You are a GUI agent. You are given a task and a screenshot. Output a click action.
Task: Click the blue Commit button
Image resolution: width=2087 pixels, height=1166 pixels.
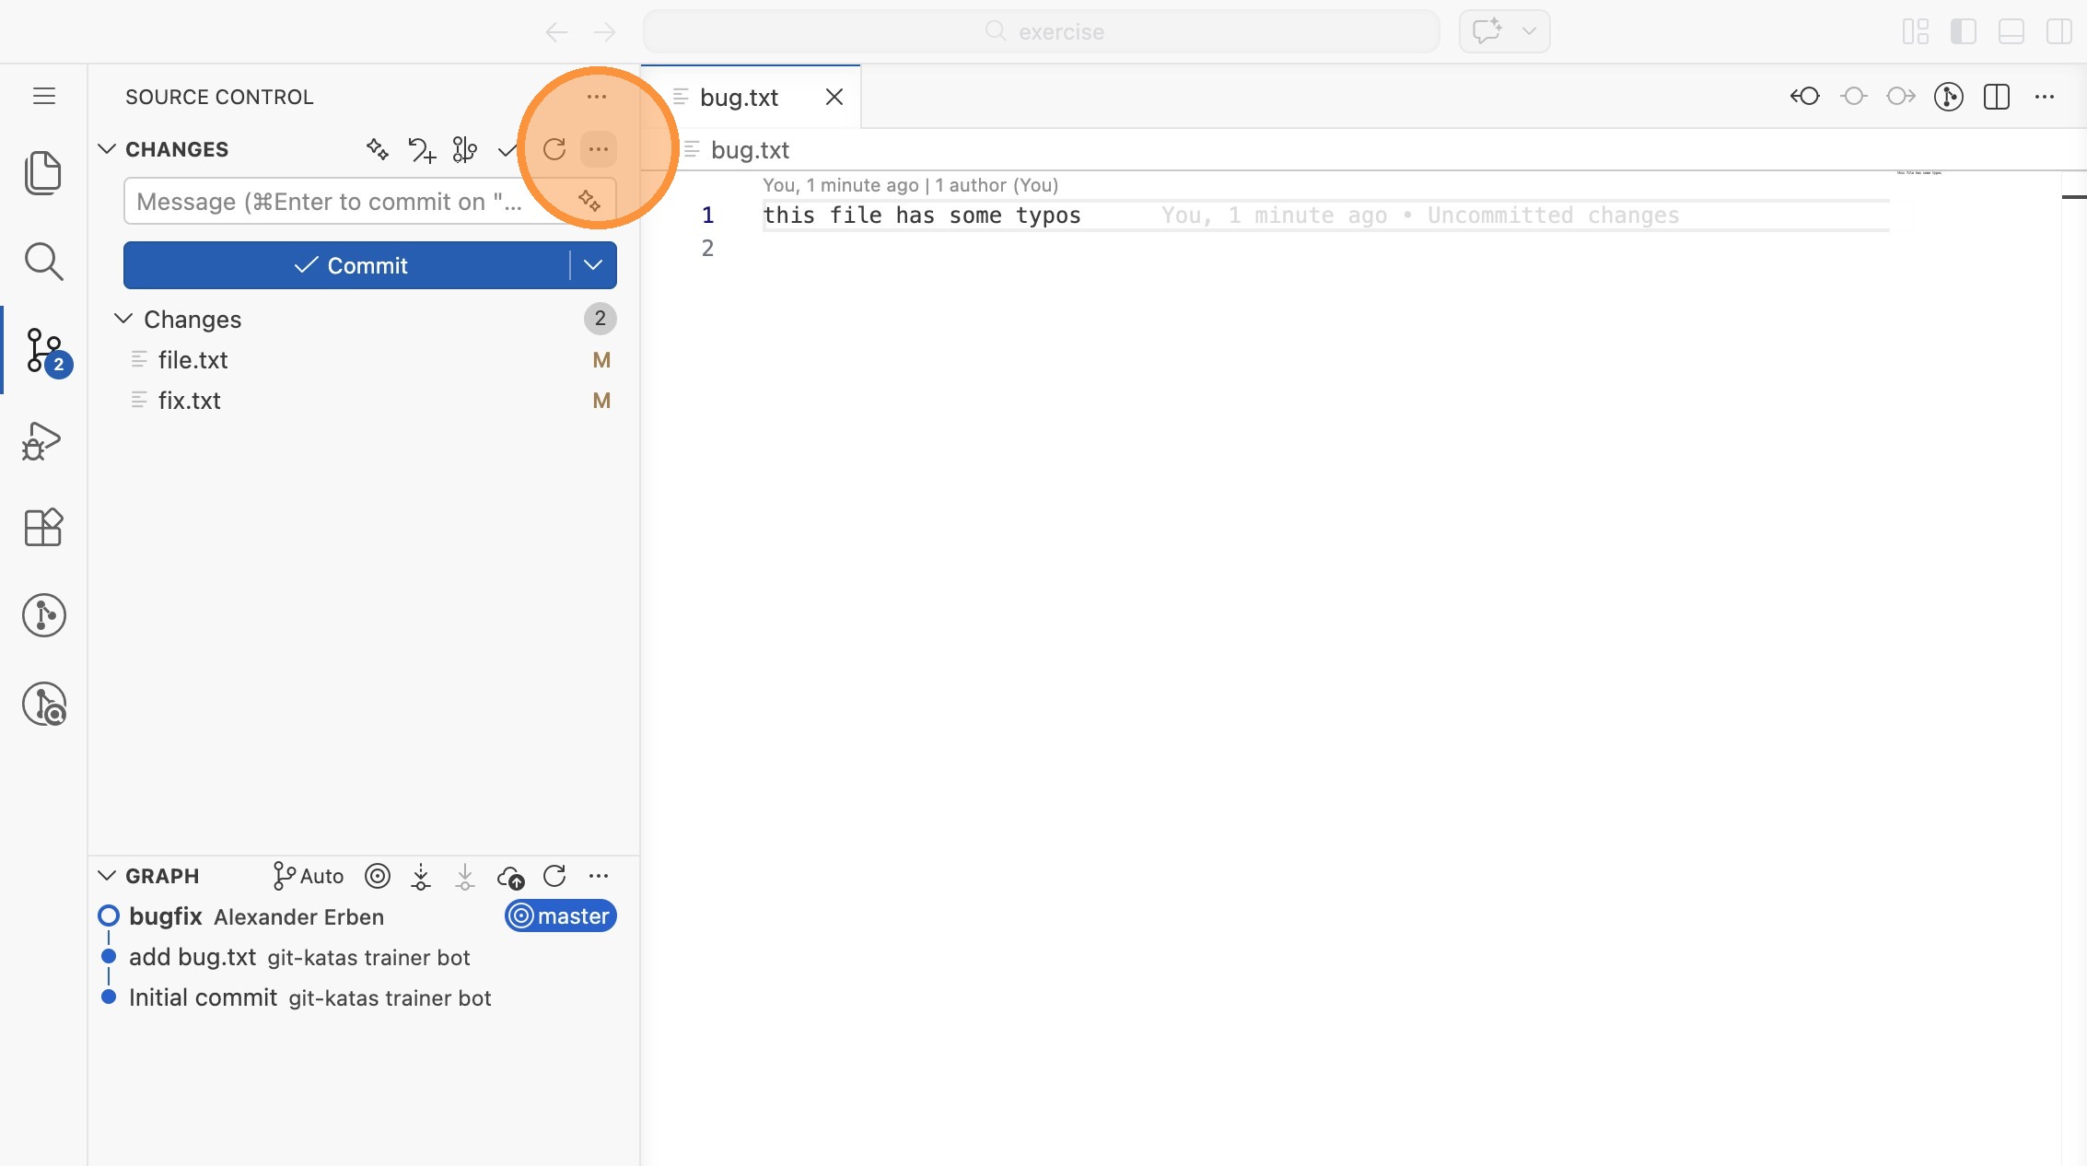click(348, 265)
